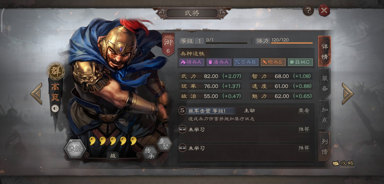This screenshot has height=184, width=384.
Task: Select the 盾兵A troop aptitude badge
Action: pos(219,62)
